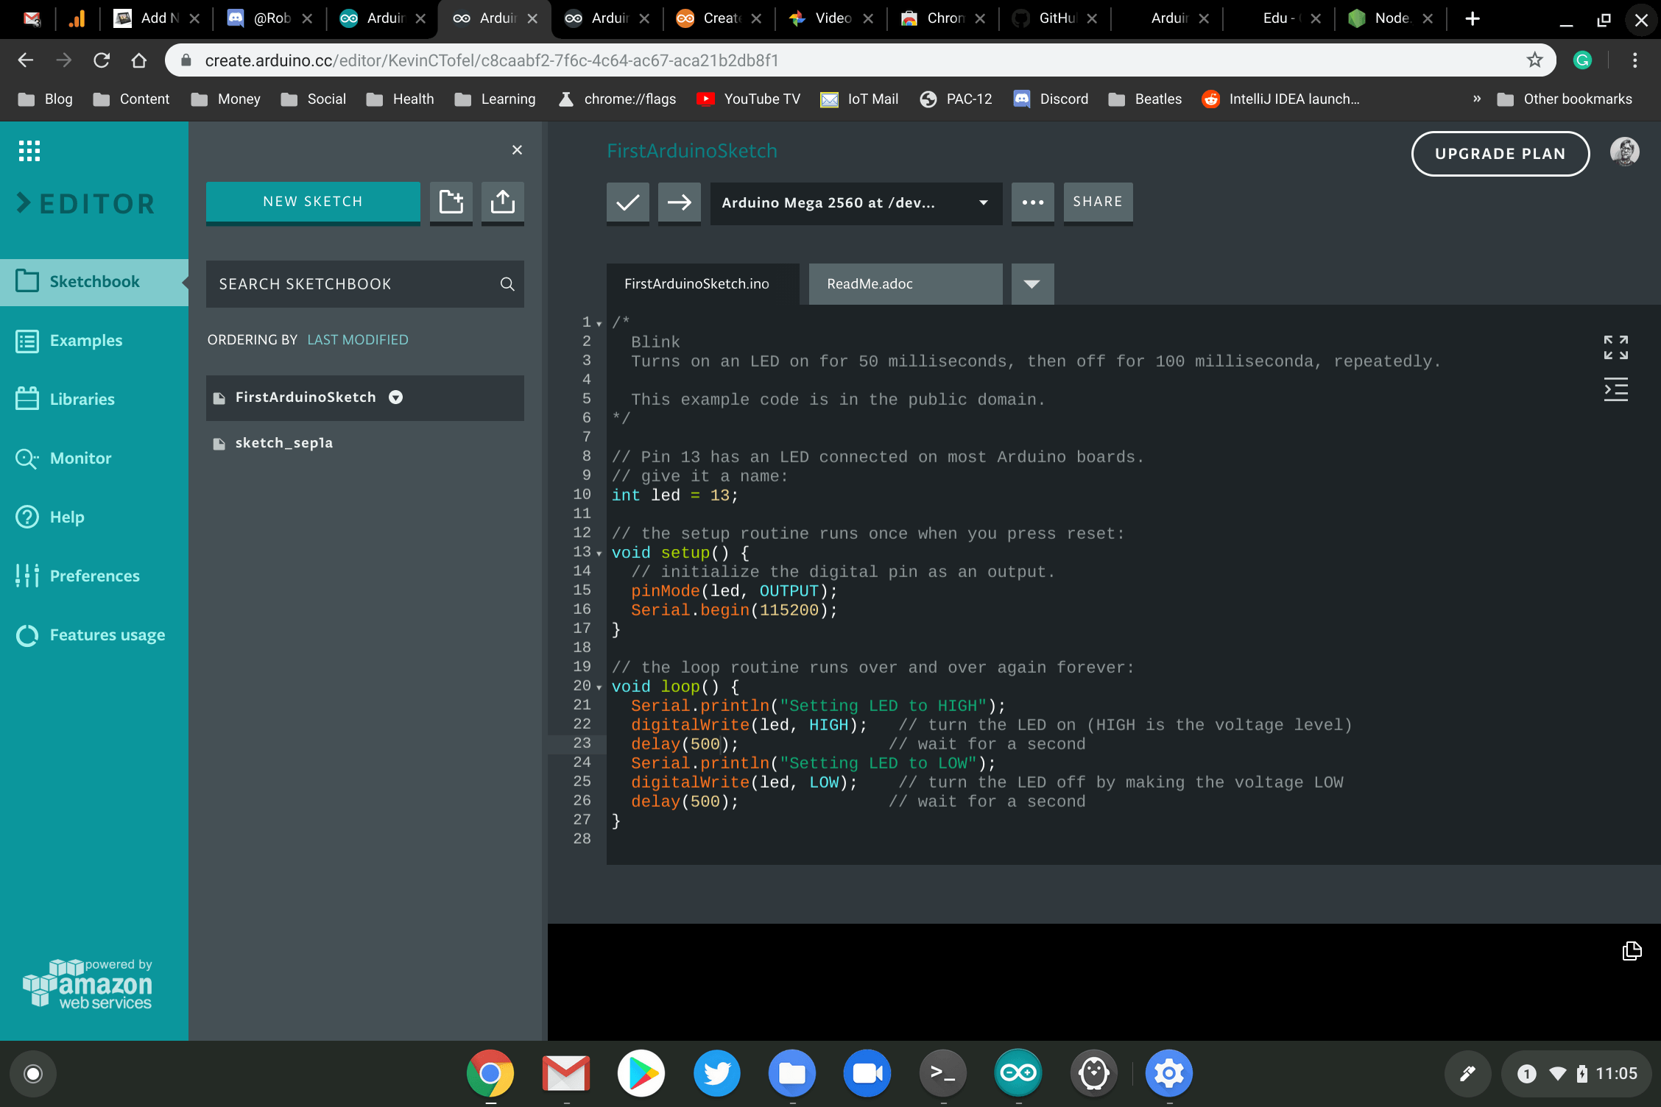The image size is (1661, 1107).
Task: Open the Serial Monitor from the sidebar
Action: coord(80,458)
